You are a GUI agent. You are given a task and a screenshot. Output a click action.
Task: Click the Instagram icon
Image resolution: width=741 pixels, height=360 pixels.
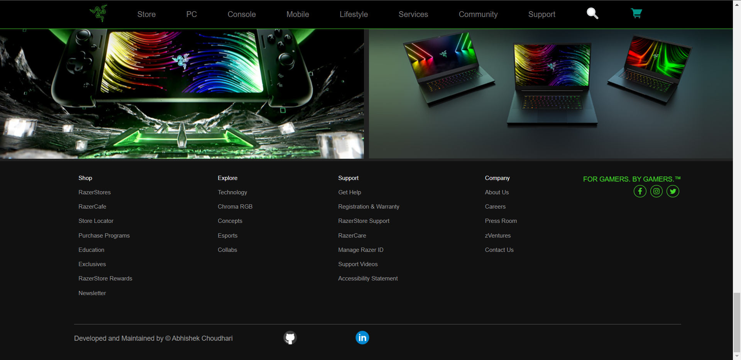click(656, 191)
